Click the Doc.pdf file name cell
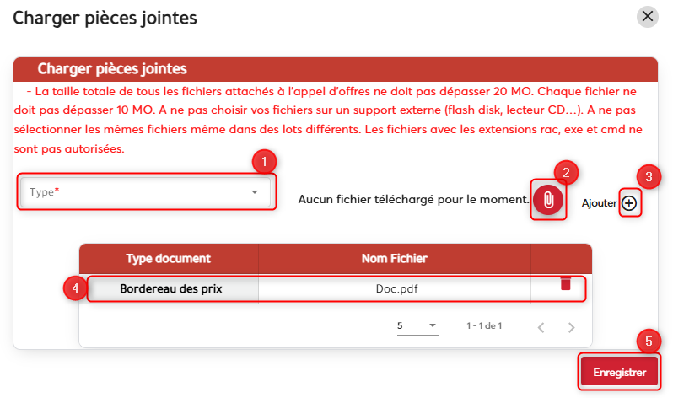The image size is (673, 398). [396, 288]
